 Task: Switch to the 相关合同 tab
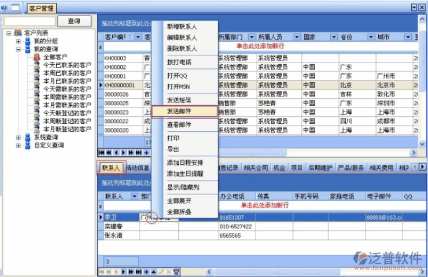(256, 168)
